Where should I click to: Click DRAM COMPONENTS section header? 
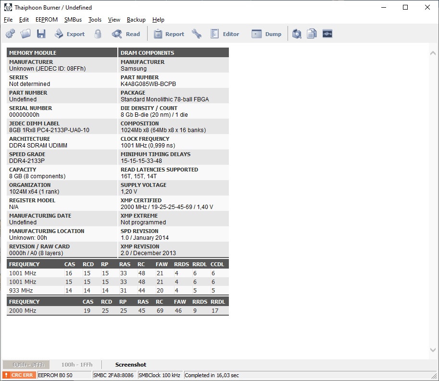174,52
